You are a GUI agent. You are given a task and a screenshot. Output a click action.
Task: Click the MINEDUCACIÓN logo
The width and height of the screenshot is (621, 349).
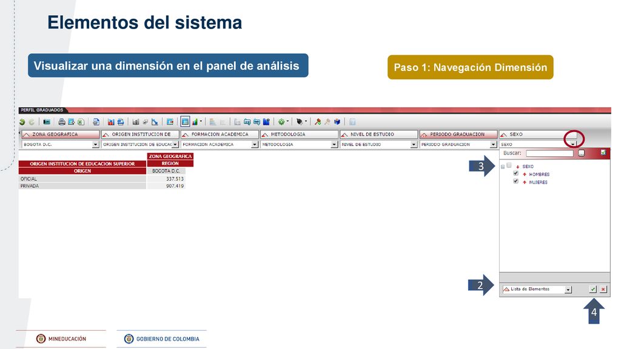pos(61,339)
